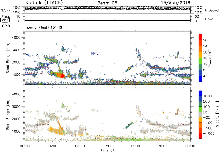Click the 08:00 time tick label
Image resolution: width=220 pixels, height=152 pixels.
pyautogui.click(x=80, y=146)
